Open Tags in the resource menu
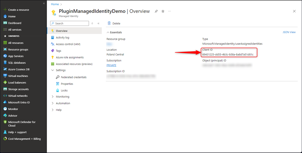The width and height of the screenshot is (302, 153). coord(58,51)
